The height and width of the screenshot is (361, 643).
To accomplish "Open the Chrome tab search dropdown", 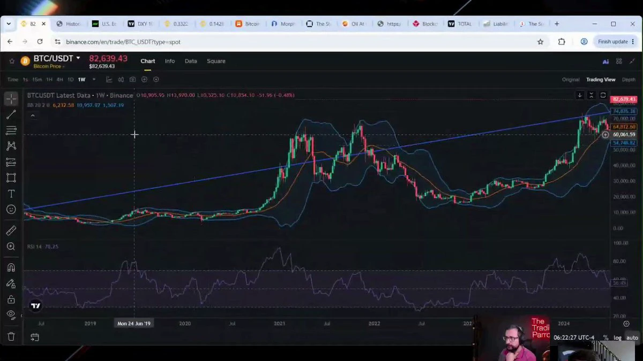I will point(9,24).
